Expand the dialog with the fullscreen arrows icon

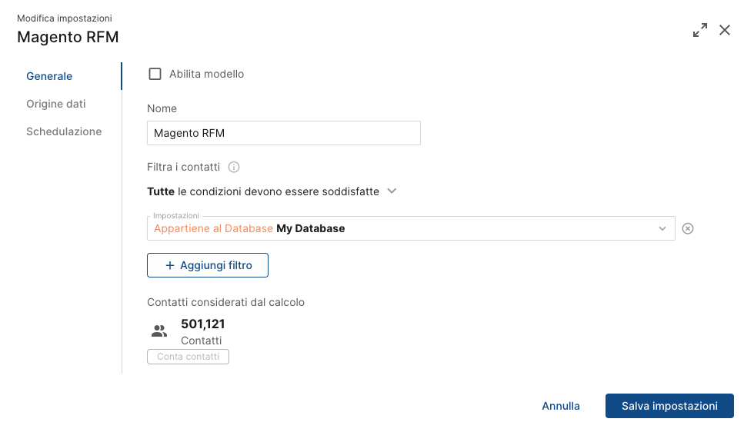pyautogui.click(x=700, y=30)
